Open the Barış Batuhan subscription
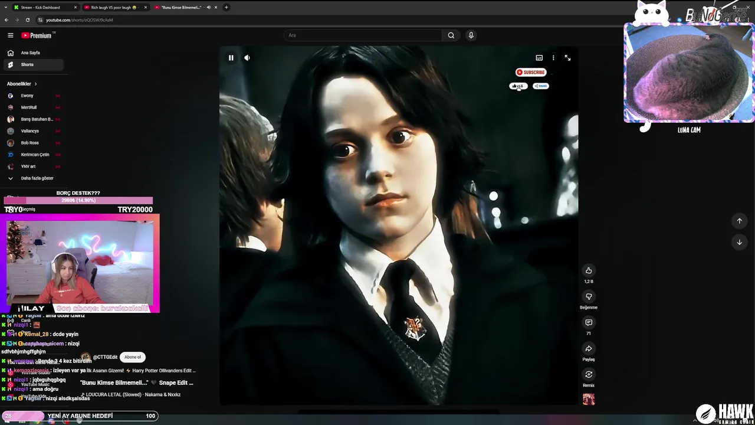The image size is (755, 425). (34, 119)
